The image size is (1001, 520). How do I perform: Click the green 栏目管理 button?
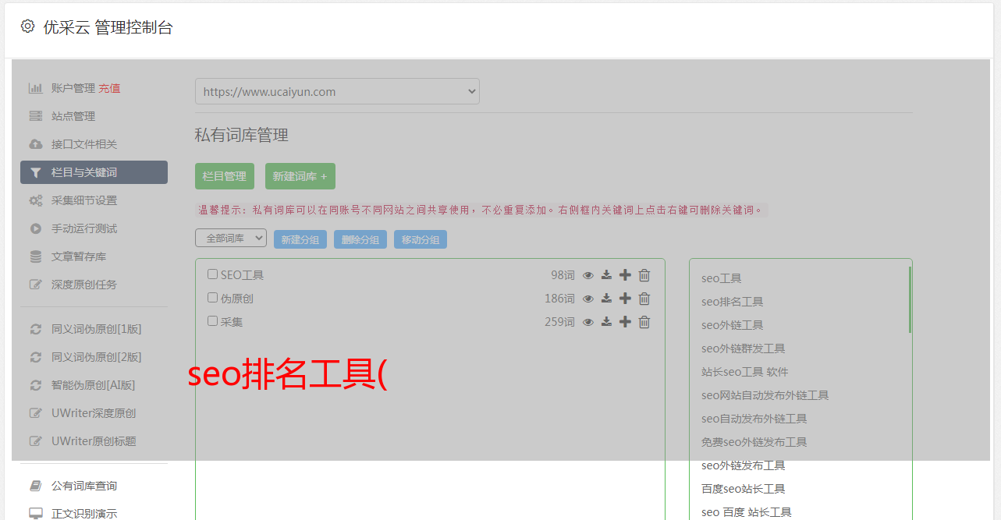pyautogui.click(x=225, y=176)
